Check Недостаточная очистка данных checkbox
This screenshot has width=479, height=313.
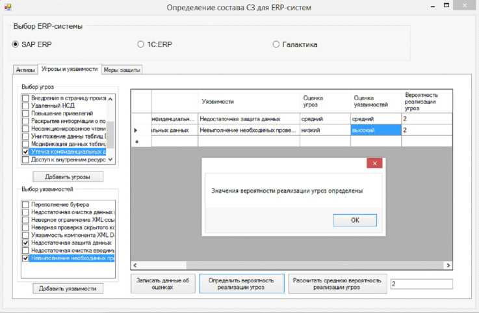click(25, 212)
